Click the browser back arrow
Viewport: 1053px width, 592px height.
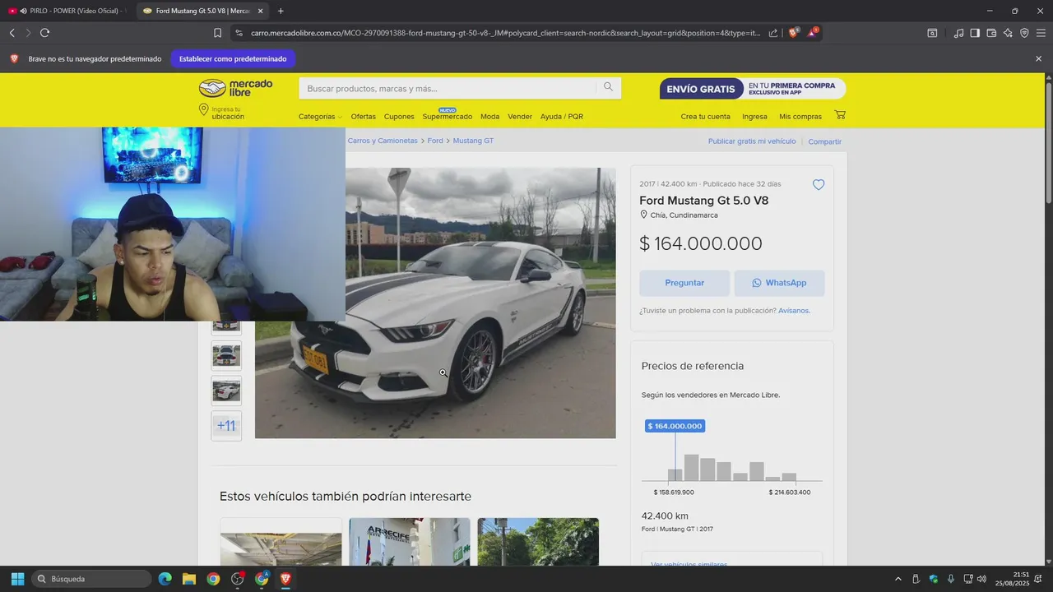coord(12,33)
